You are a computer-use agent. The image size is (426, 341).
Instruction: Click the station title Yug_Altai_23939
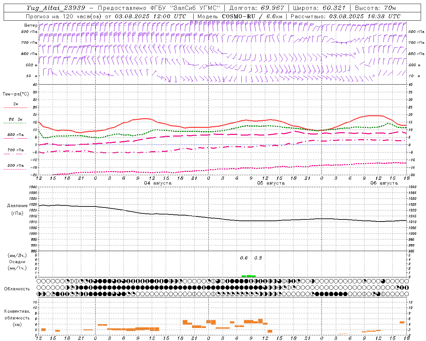click(56, 8)
